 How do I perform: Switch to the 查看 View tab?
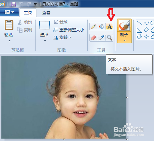pos(46,13)
